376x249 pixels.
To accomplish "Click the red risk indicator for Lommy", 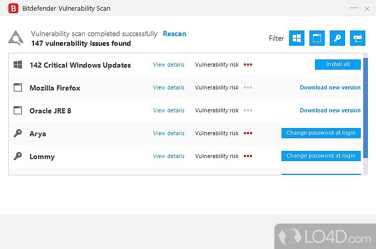I will (248, 156).
